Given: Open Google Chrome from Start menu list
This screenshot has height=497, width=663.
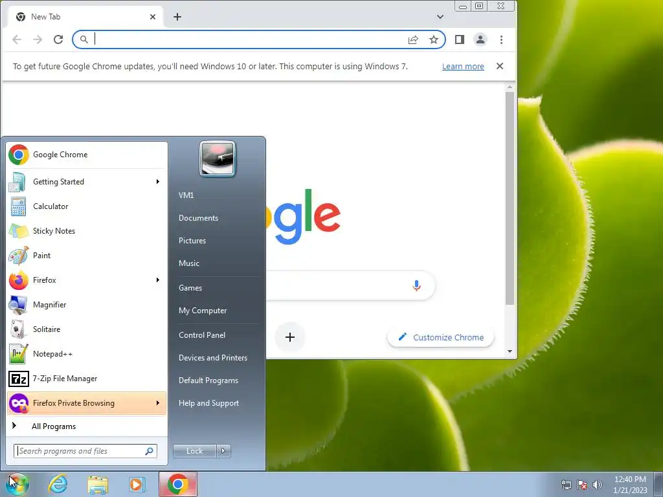Looking at the screenshot, I should (x=87, y=155).
